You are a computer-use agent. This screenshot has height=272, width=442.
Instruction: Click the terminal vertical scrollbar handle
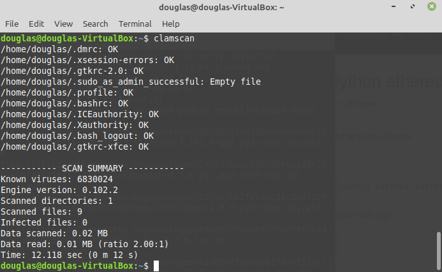pyautogui.click(x=438, y=250)
